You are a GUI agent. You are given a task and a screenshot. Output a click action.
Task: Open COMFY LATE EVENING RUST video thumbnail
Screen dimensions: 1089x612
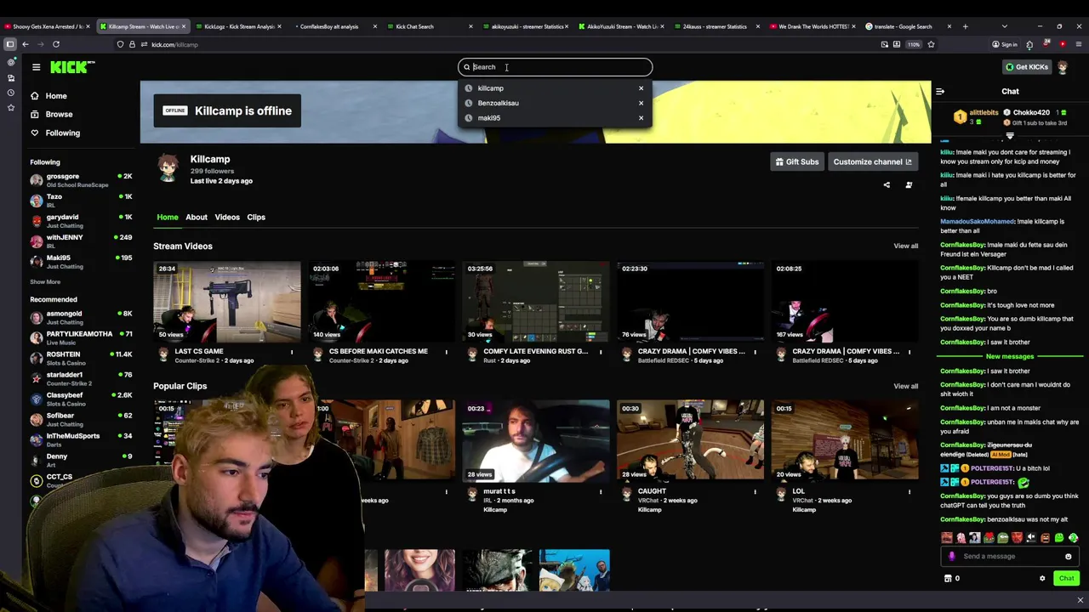click(535, 303)
